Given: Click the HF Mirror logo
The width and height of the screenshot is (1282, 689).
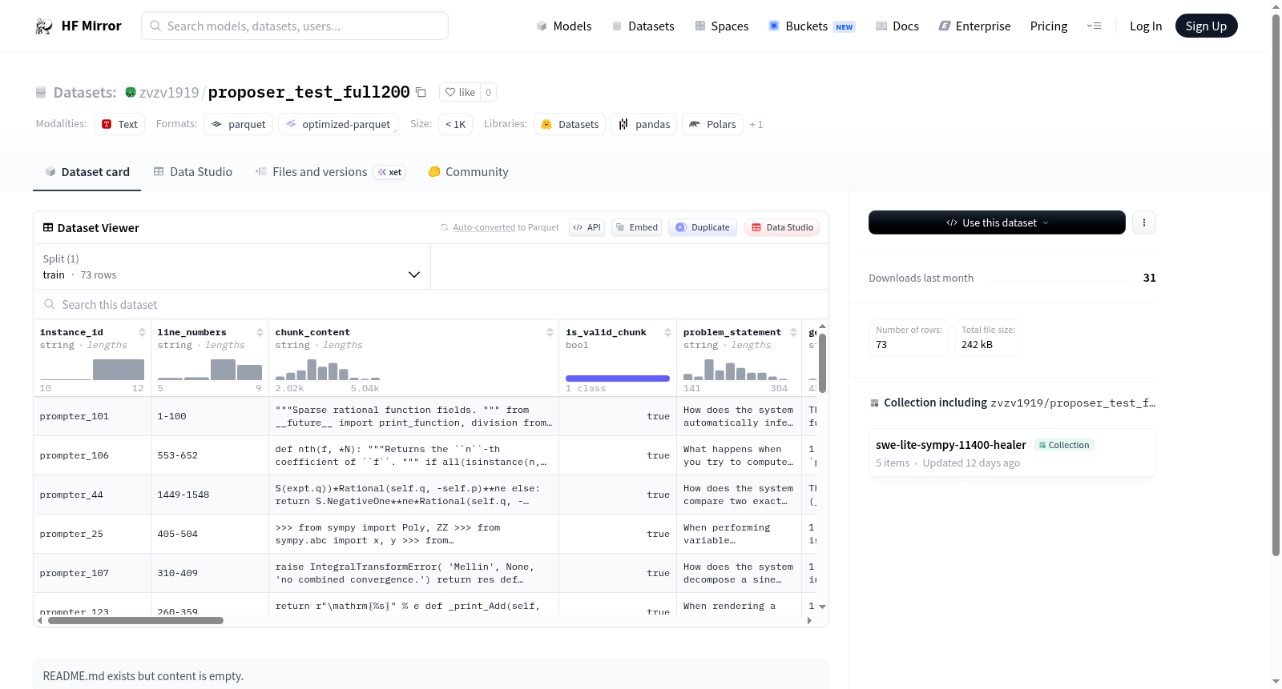Looking at the screenshot, I should (x=79, y=26).
